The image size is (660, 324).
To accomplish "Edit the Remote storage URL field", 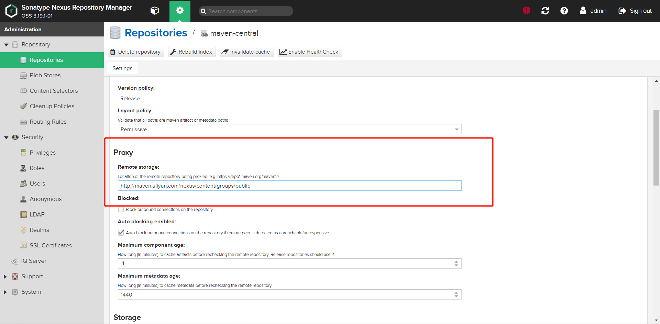I will click(x=289, y=186).
